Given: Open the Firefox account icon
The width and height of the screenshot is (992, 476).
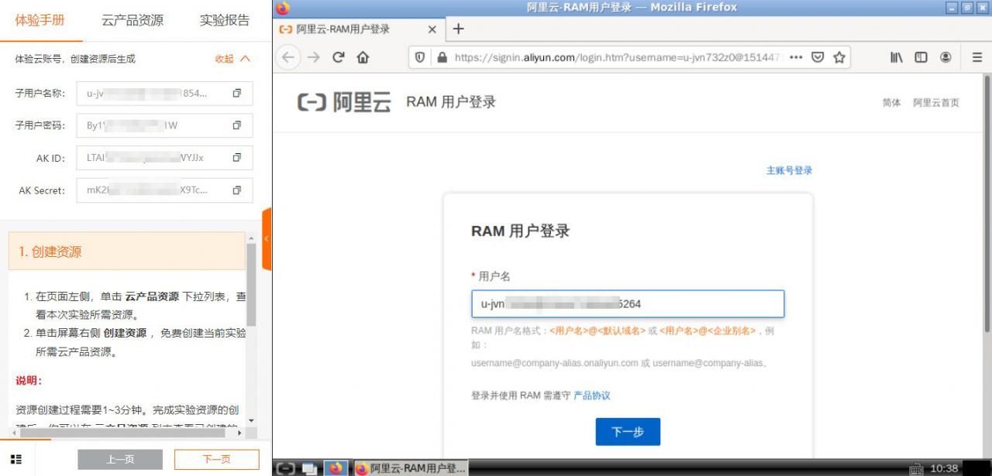Looking at the screenshot, I should pyautogui.click(x=945, y=57).
